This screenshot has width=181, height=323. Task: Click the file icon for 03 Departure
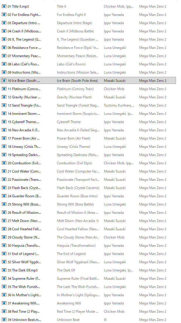click(x=4, y=23)
